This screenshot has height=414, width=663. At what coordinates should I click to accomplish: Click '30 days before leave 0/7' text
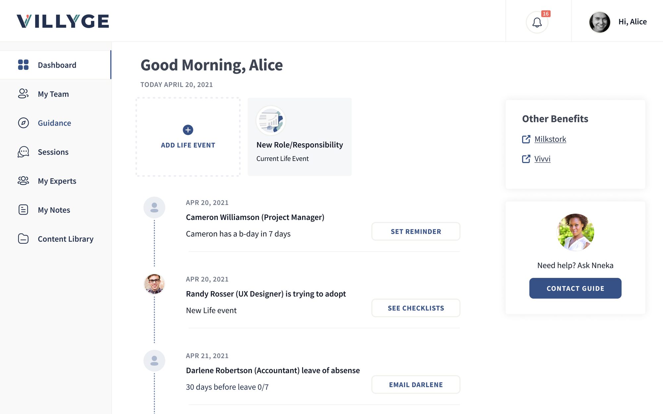227,387
